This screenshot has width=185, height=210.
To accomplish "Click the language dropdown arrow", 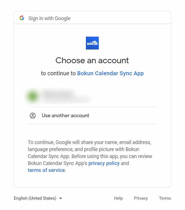I will pyautogui.click(x=61, y=198).
